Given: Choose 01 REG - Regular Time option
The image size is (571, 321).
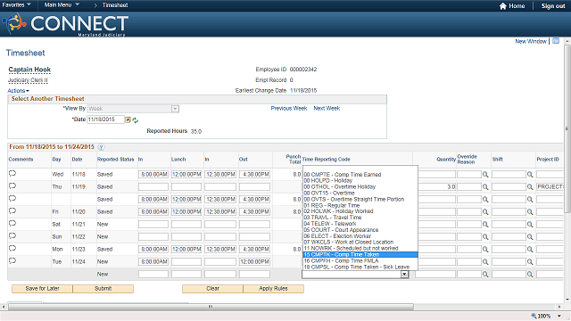Looking at the screenshot, I should coord(360,205).
